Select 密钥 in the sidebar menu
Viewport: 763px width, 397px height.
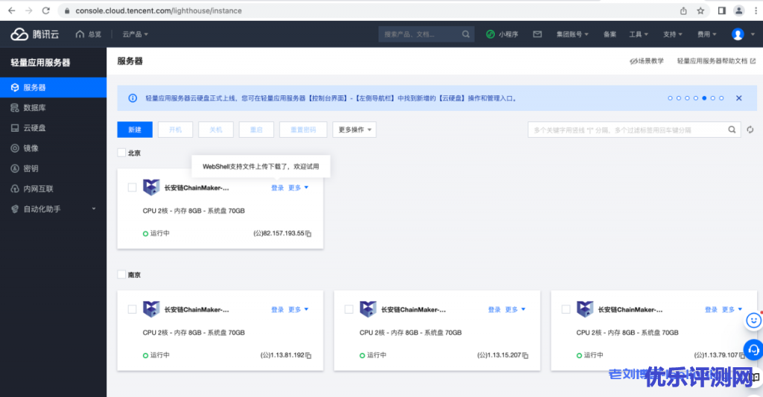pos(31,169)
